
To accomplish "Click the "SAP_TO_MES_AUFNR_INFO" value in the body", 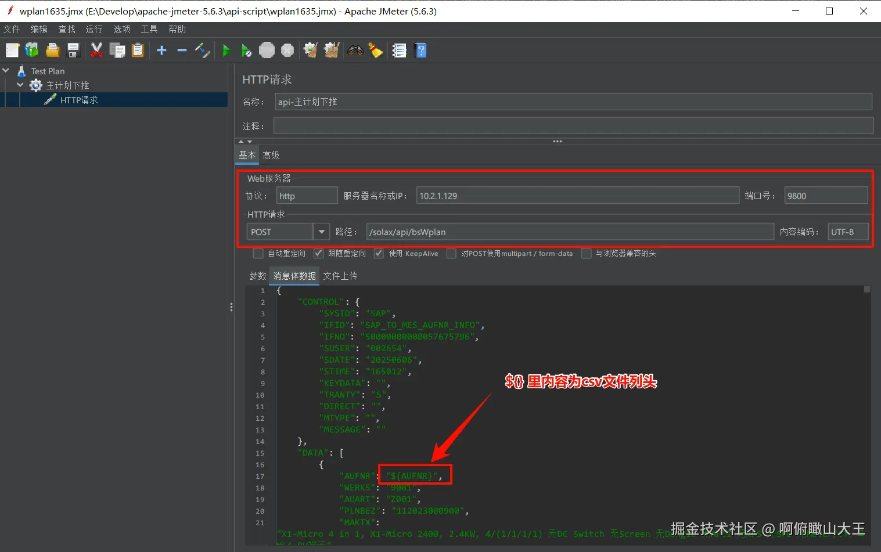I will coord(420,325).
